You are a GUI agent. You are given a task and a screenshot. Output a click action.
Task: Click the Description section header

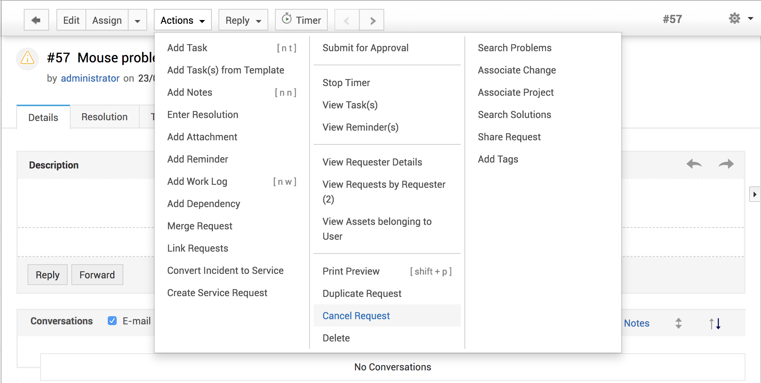54,165
